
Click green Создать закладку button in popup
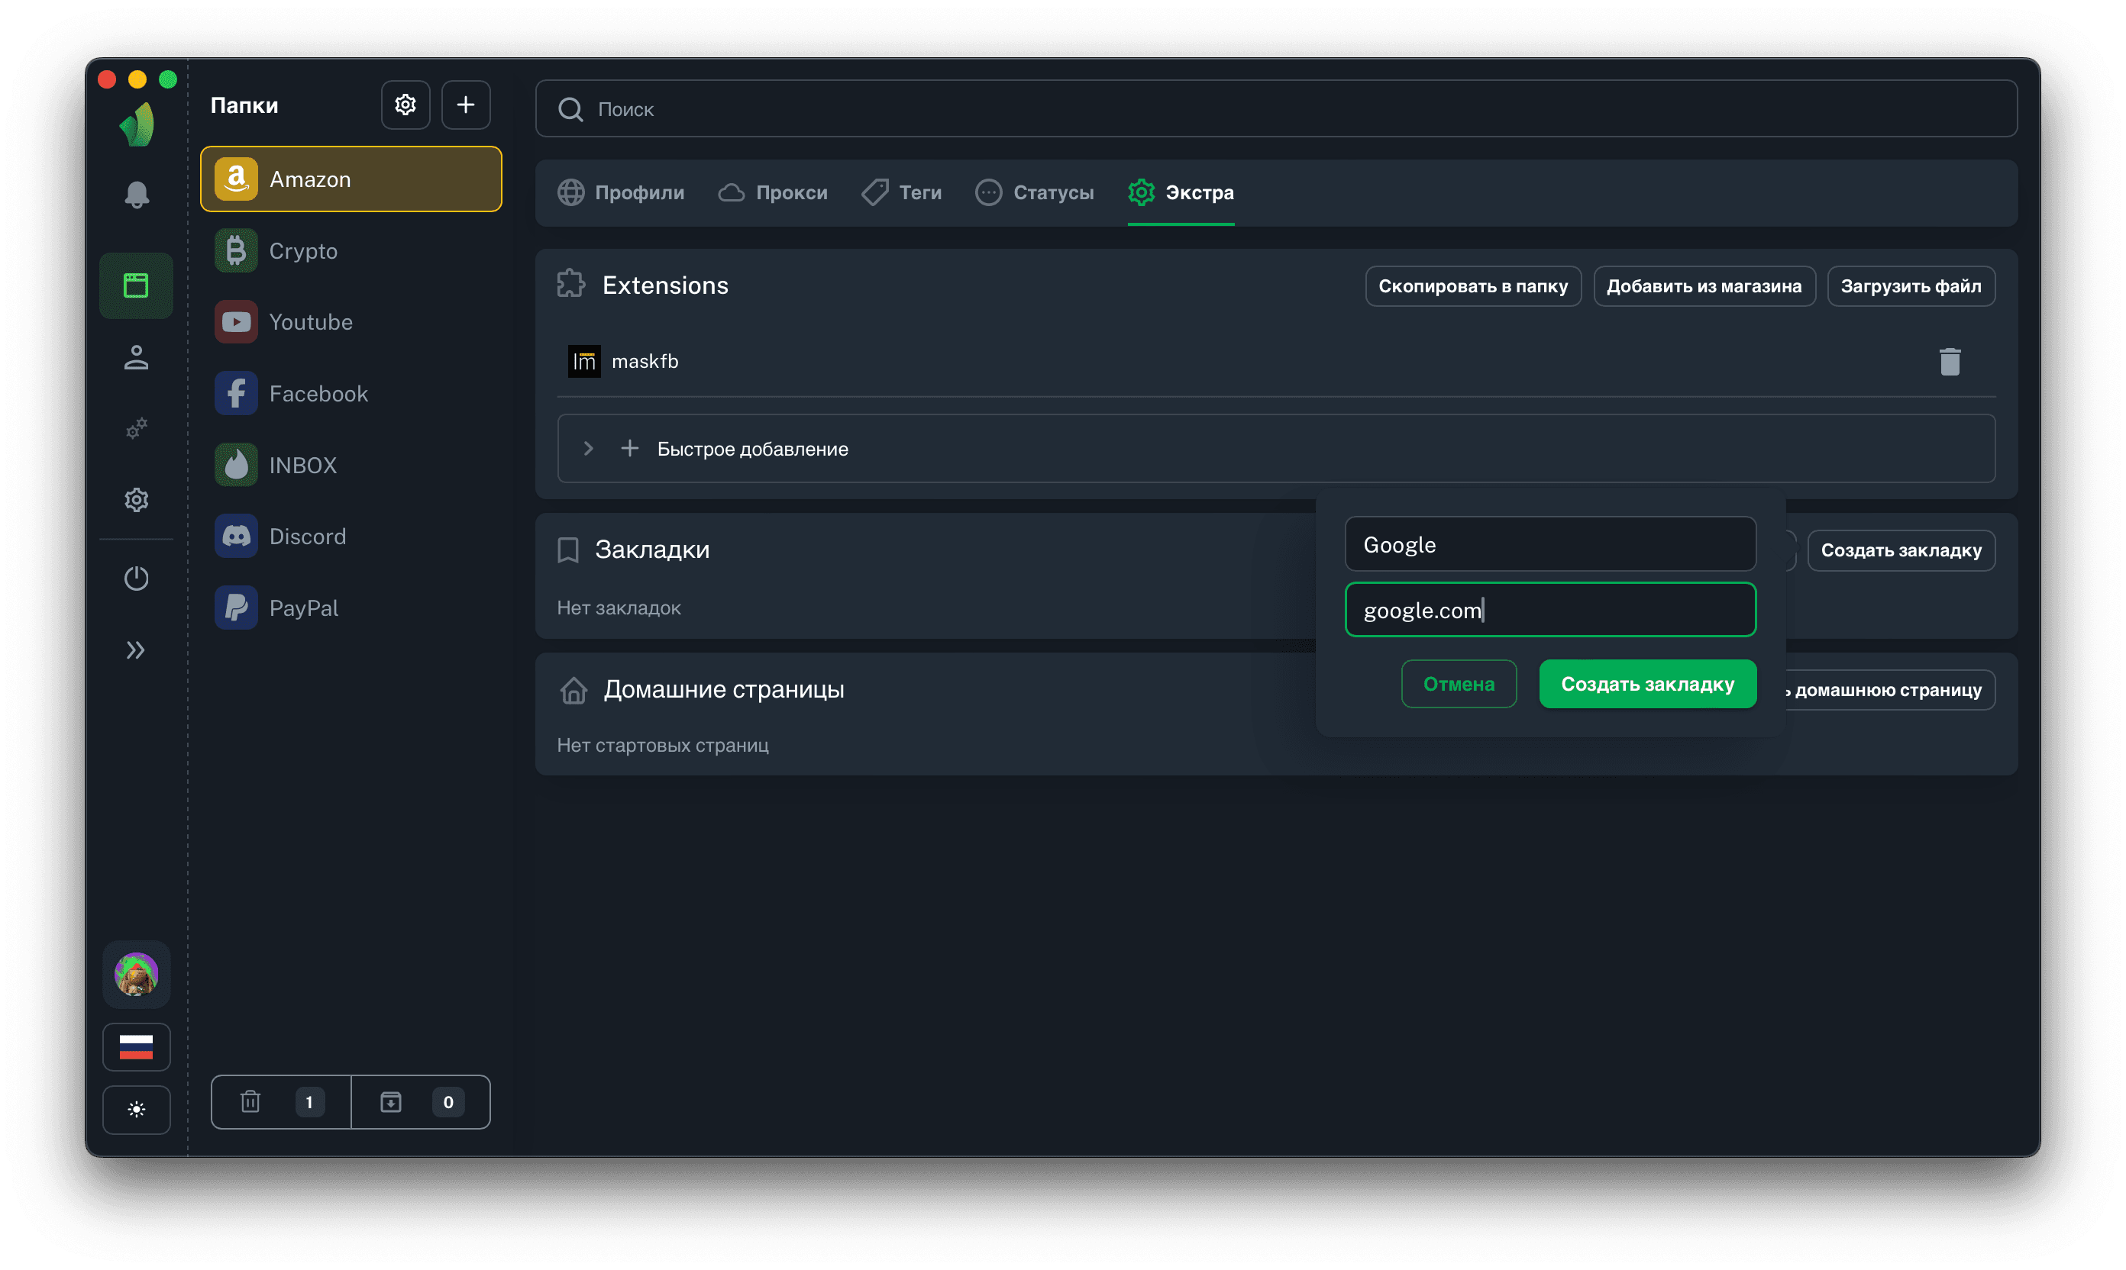click(x=1646, y=684)
